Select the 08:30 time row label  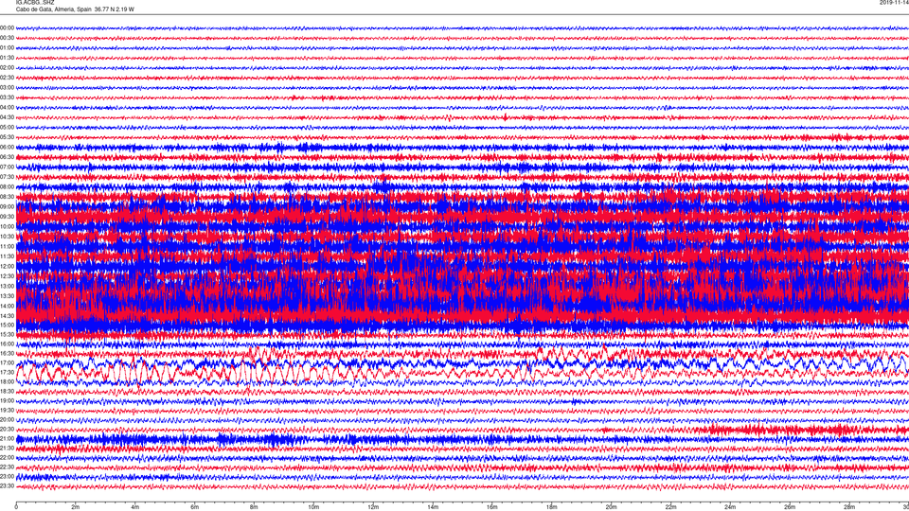(x=7, y=197)
